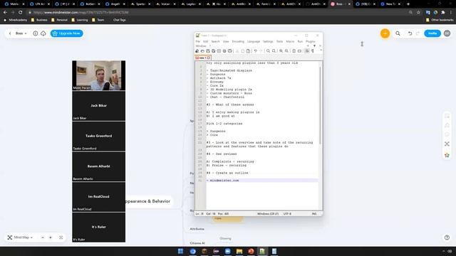Screen dimensions: 456x256
Task: Open the Boss map title dropdown
Action: 21,33
